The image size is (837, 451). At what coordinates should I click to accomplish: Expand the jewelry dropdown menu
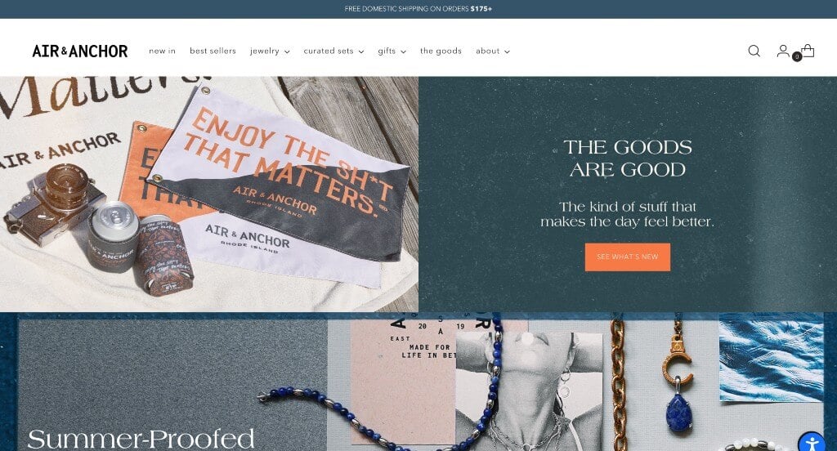tap(270, 51)
